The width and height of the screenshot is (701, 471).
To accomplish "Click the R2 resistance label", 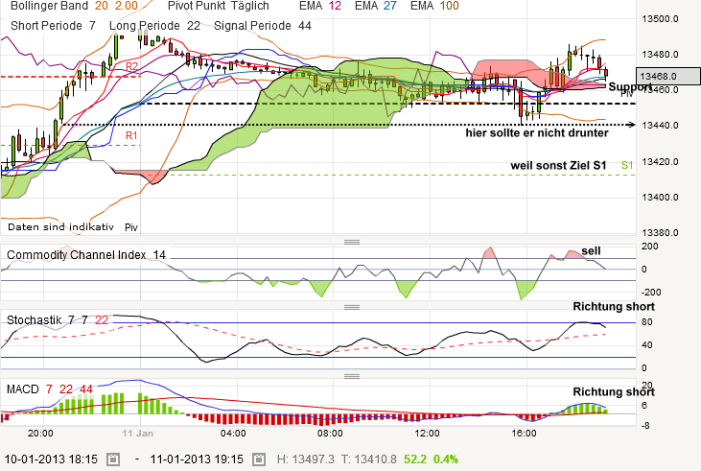I will pos(132,66).
